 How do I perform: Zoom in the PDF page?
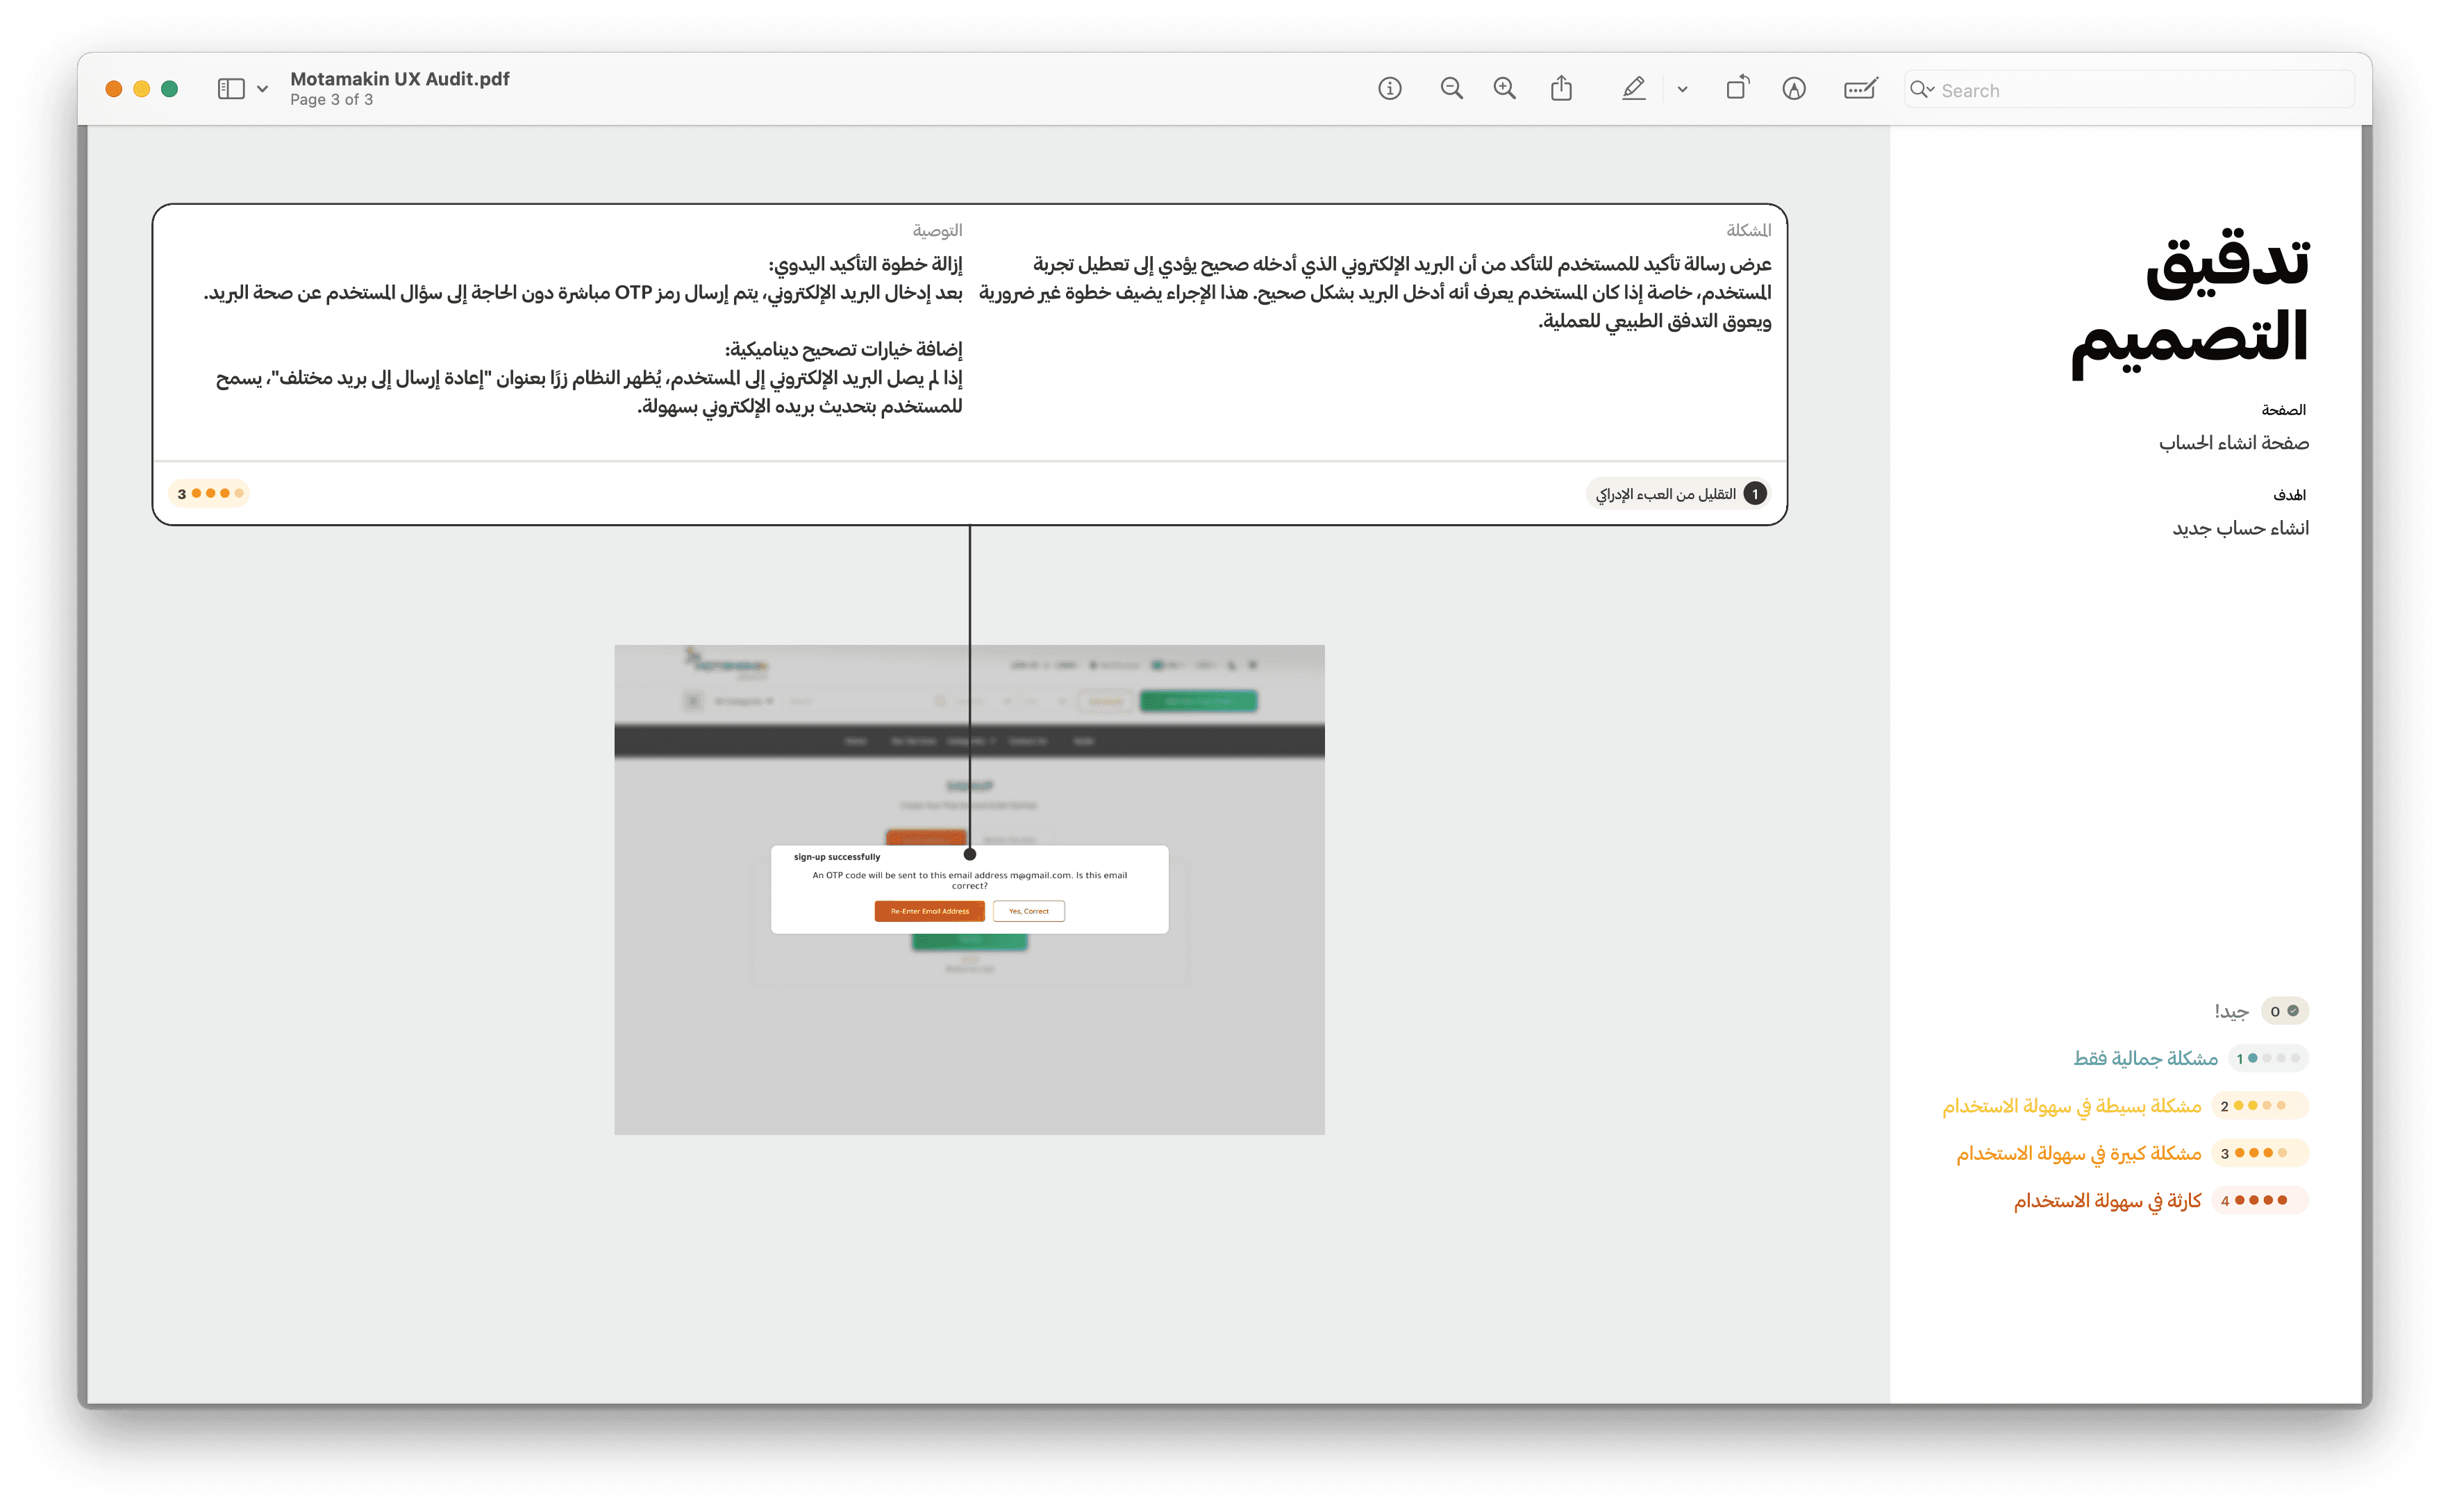[x=1504, y=89]
